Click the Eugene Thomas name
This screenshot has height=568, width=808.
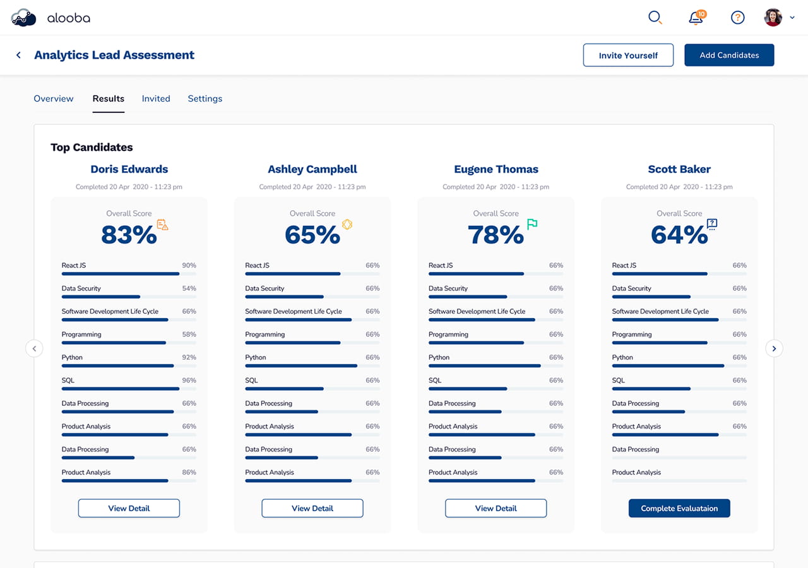point(496,169)
